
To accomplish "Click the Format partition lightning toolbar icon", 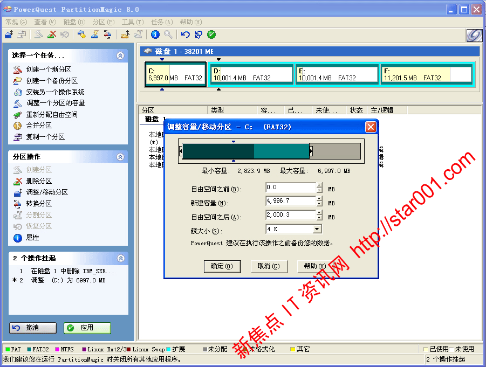I will (x=94, y=34).
